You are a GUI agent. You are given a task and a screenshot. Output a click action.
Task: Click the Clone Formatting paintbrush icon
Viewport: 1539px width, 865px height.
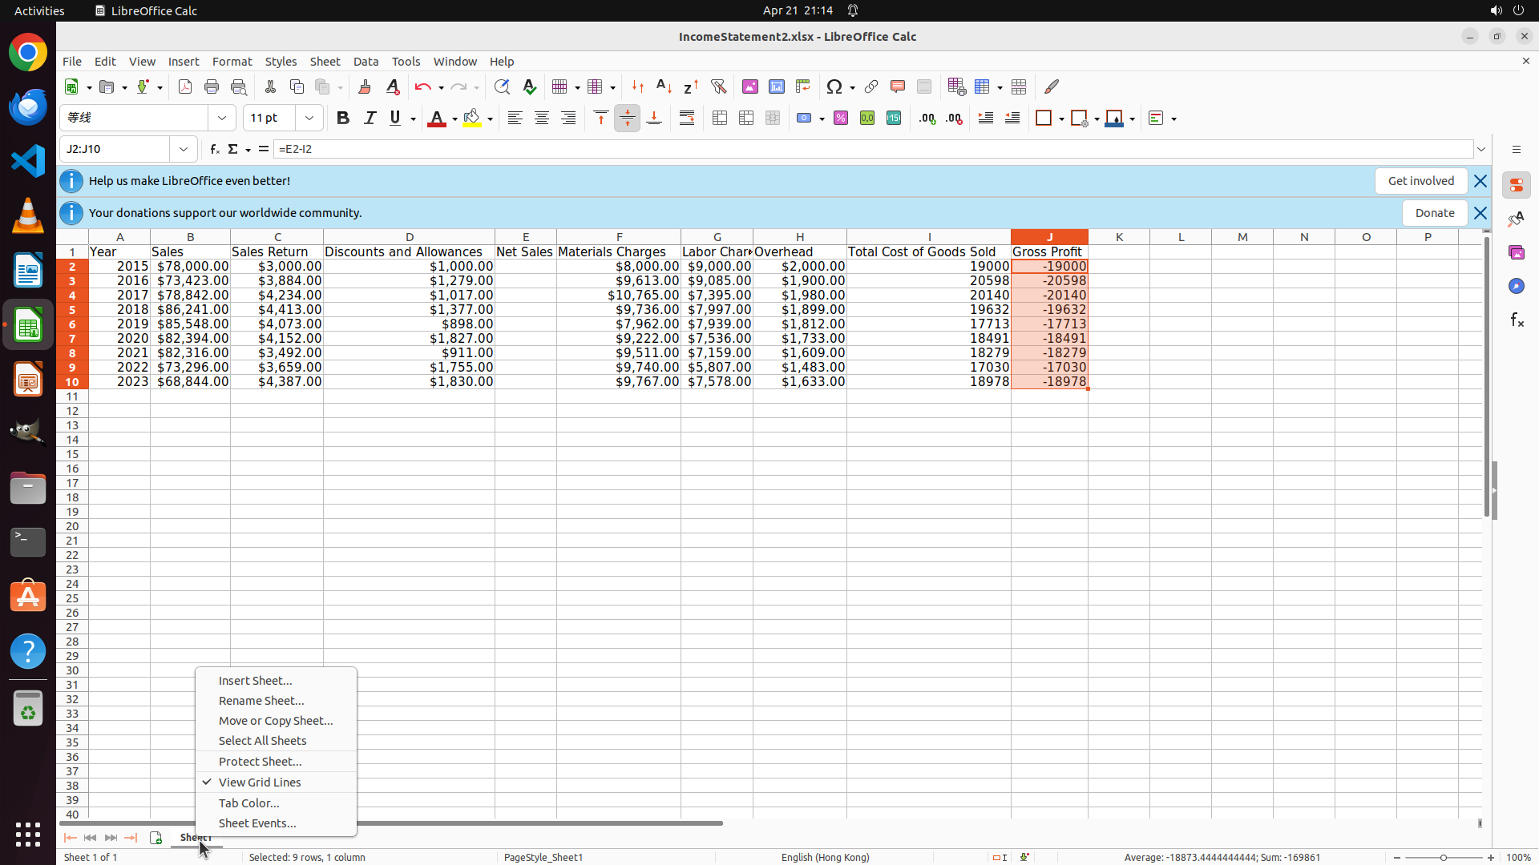[x=365, y=86]
